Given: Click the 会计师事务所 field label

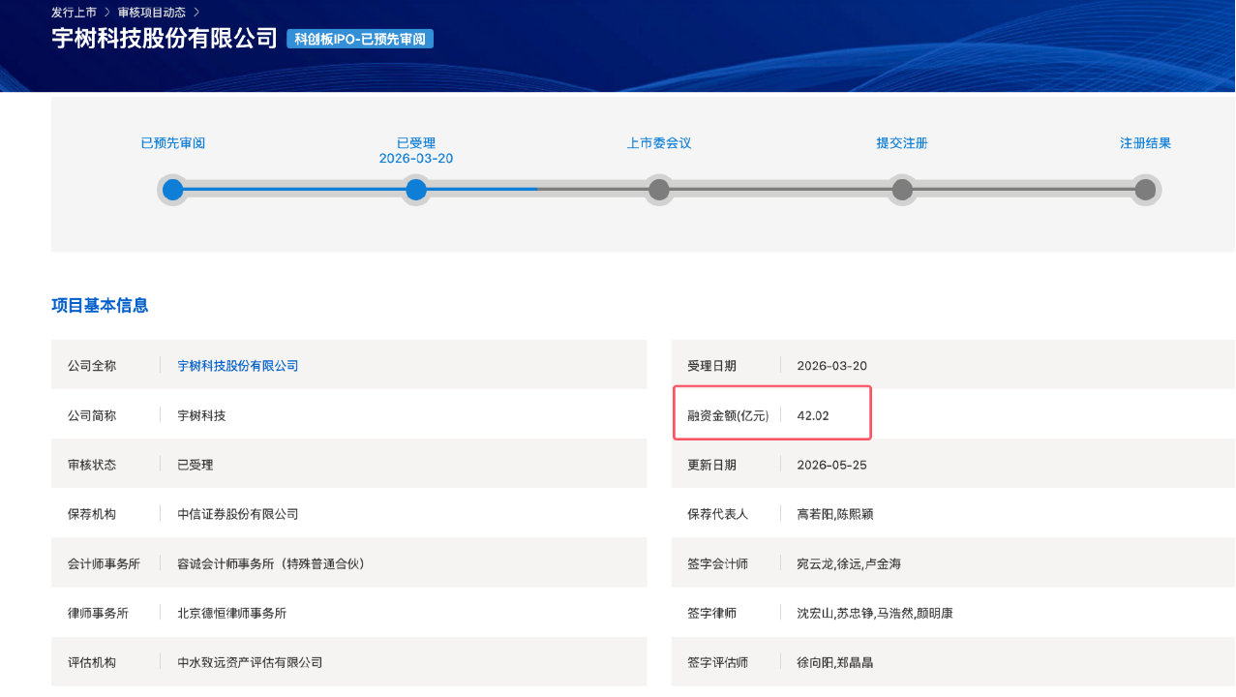Looking at the screenshot, I should (104, 563).
